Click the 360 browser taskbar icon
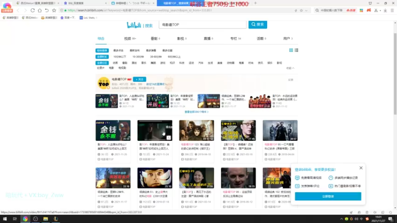 25,219
